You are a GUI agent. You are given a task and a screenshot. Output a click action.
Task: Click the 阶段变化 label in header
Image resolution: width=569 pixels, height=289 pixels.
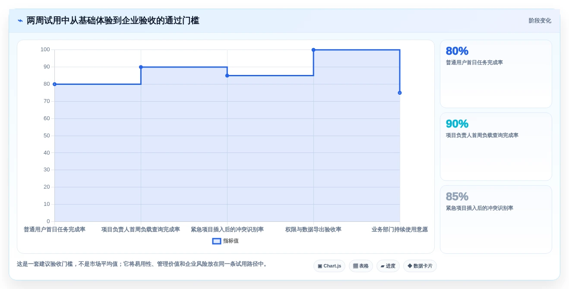[x=540, y=21]
